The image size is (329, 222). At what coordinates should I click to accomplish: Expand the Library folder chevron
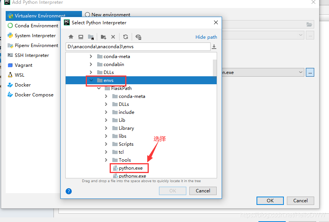106,128
